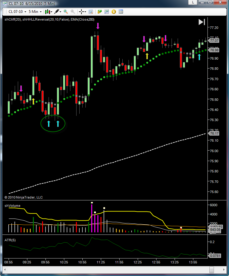Click the horizontal scrollbar right arrow

click(224, 270)
